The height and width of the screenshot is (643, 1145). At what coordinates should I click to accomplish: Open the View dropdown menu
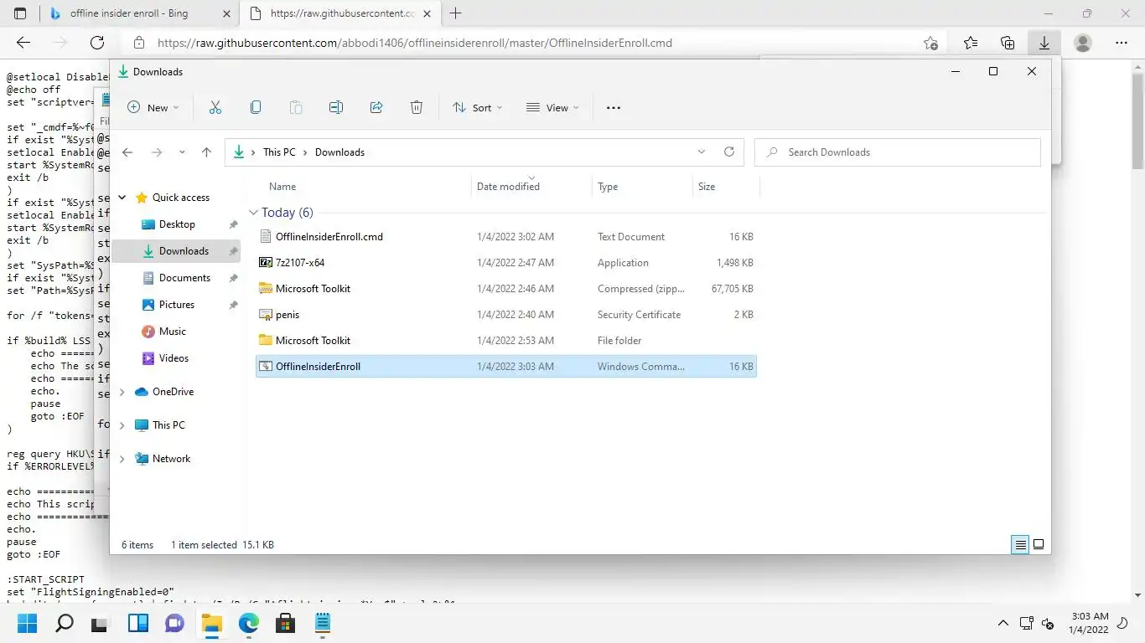(552, 107)
